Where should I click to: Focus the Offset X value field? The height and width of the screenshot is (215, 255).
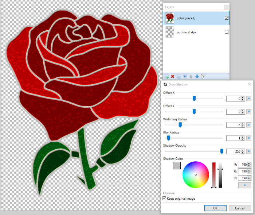point(234,99)
